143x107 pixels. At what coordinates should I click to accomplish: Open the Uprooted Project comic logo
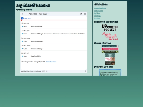[110, 28]
